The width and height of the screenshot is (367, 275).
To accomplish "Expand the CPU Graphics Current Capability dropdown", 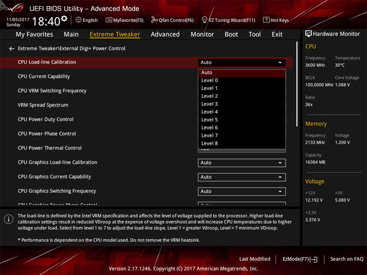I will point(242,177).
